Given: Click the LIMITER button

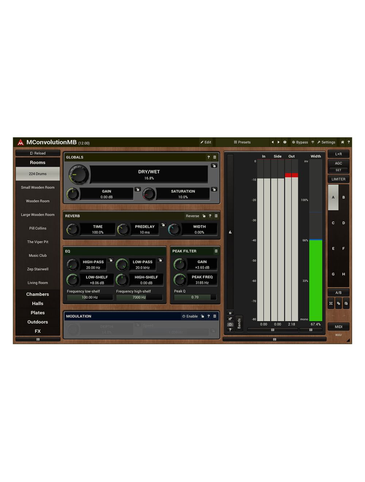Looking at the screenshot, I should click(x=338, y=179).
